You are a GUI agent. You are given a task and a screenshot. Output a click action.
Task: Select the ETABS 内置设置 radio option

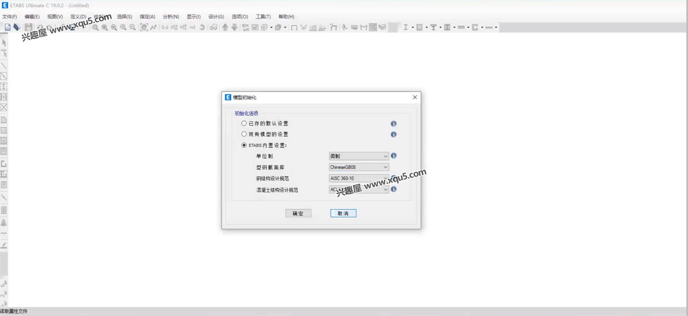[x=244, y=145]
